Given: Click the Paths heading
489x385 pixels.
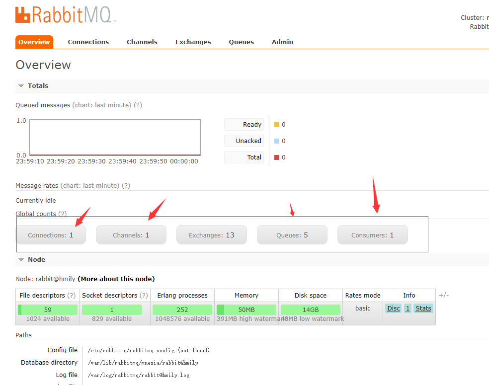Looking at the screenshot, I should tap(24, 335).
